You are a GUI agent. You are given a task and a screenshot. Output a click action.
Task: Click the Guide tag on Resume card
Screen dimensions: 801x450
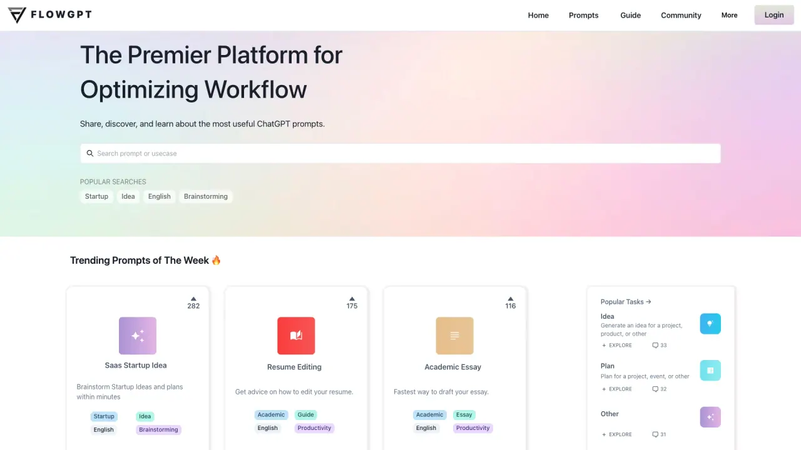tap(306, 414)
